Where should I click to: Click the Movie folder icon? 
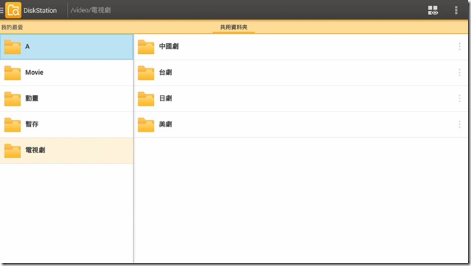(13, 73)
